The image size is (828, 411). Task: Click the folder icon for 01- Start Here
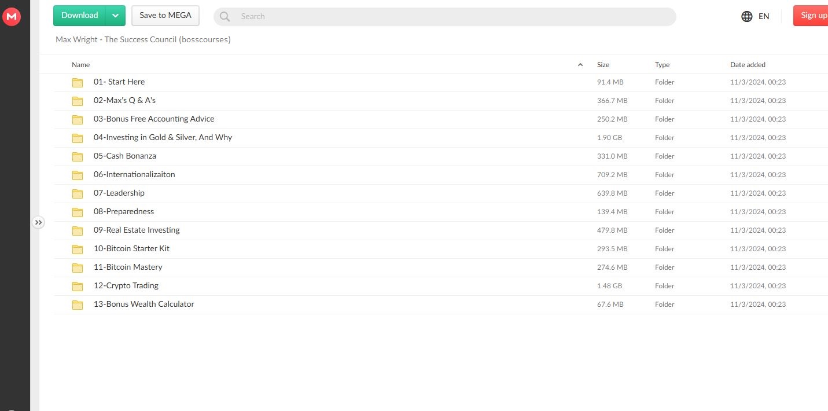pos(78,82)
